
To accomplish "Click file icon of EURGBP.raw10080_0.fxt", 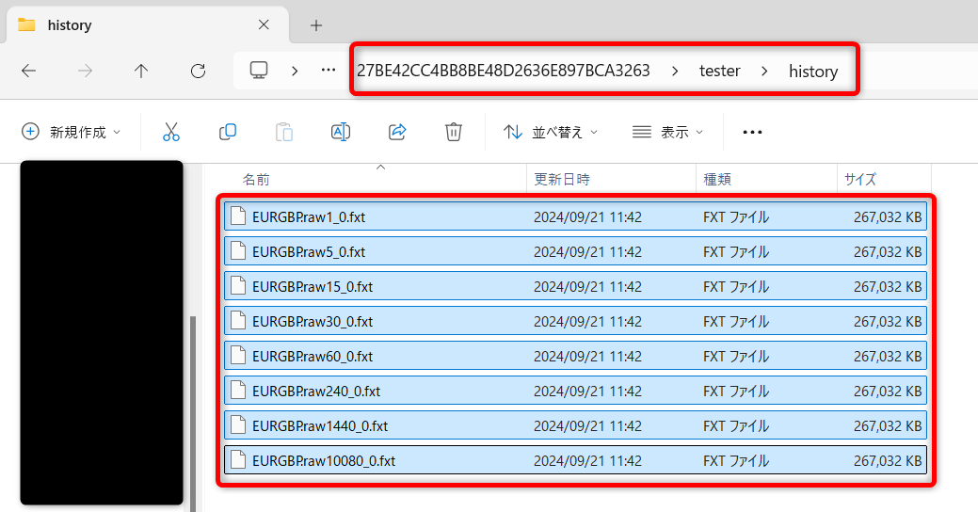I will pos(237,459).
